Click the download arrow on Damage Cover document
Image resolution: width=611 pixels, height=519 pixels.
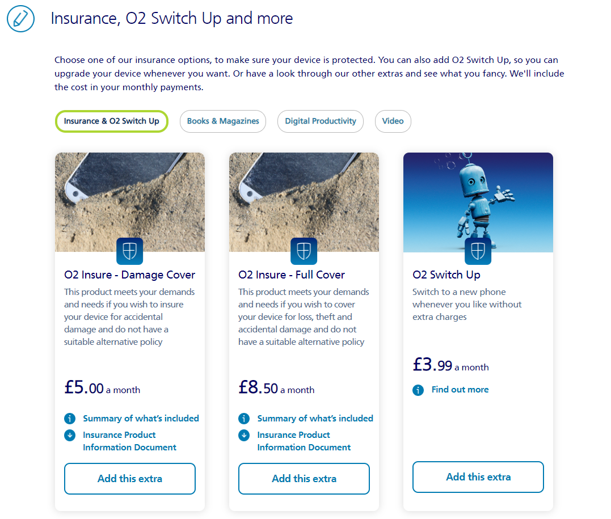coord(69,434)
